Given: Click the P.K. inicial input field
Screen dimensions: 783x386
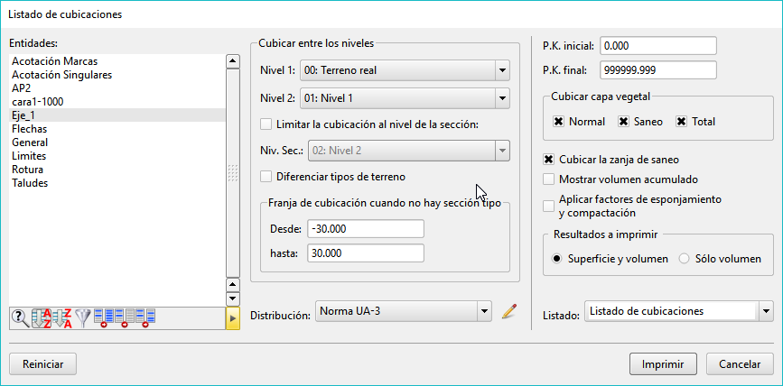Looking at the screenshot, I should pyautogui.click(x=658, y=46).
